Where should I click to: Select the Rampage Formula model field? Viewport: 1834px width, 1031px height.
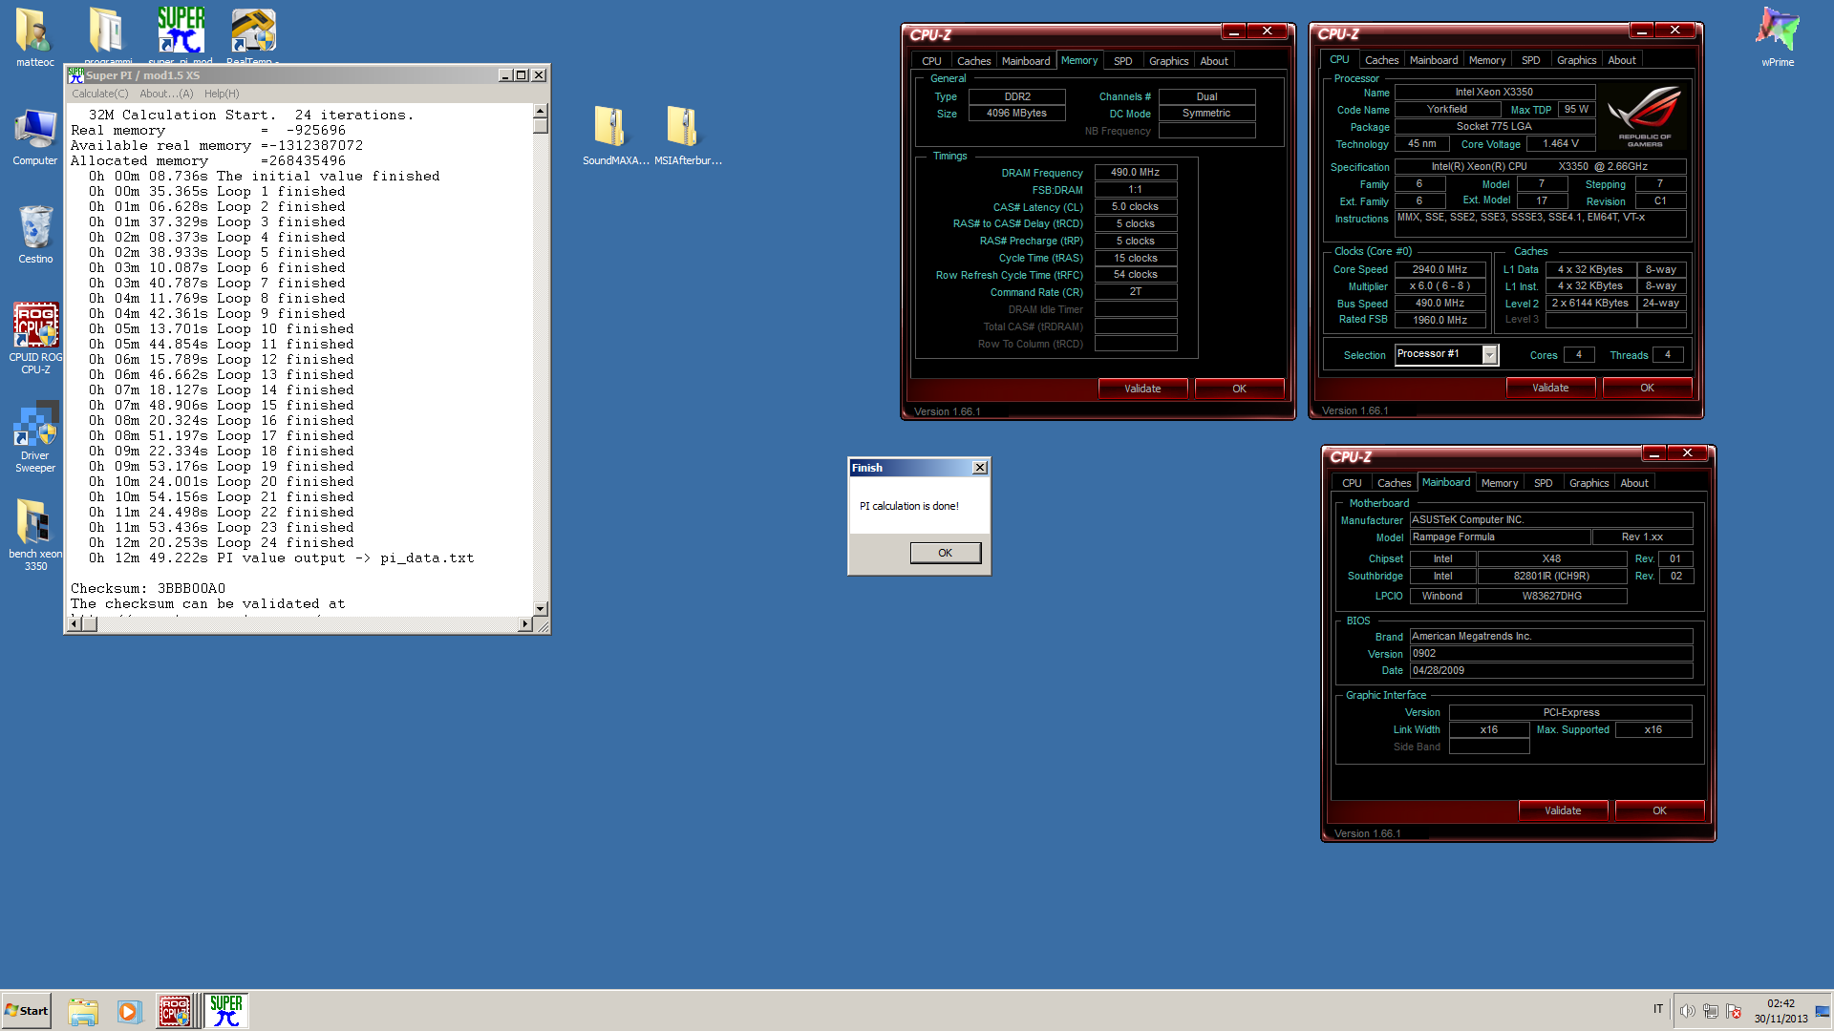coord(1500,537)
